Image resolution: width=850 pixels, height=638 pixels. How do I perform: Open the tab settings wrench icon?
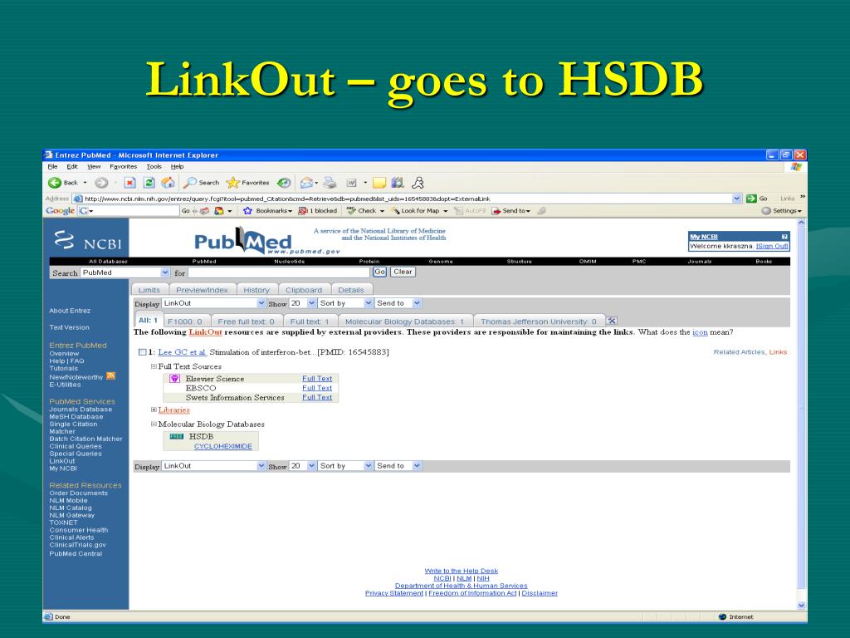[612, 321]
